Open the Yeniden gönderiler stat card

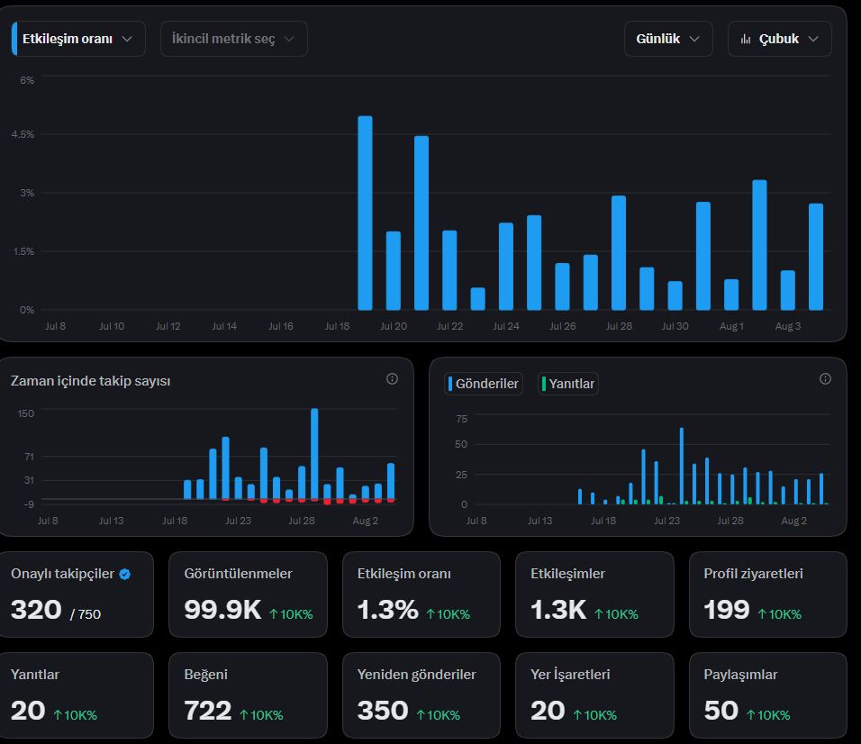click(x=421, y=695)
